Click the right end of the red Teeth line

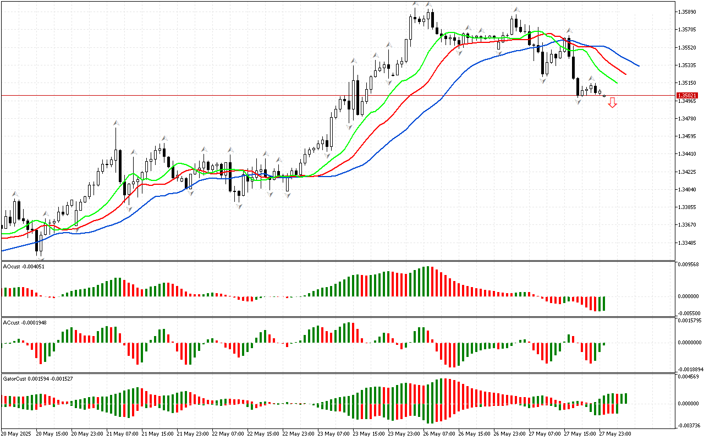(625, 74)
